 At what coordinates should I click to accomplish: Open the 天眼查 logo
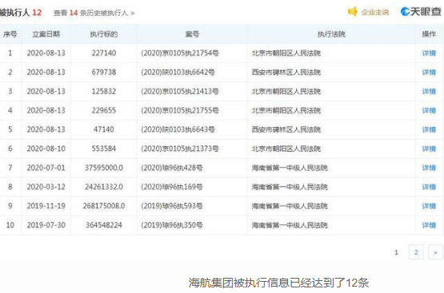(x=421, y=12)
